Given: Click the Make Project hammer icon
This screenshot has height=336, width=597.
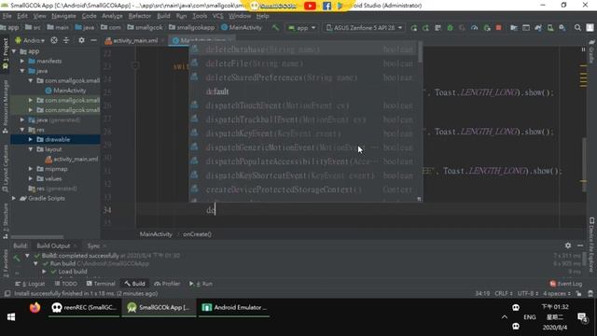Looking at the screenshot, I should click(275, 27).
